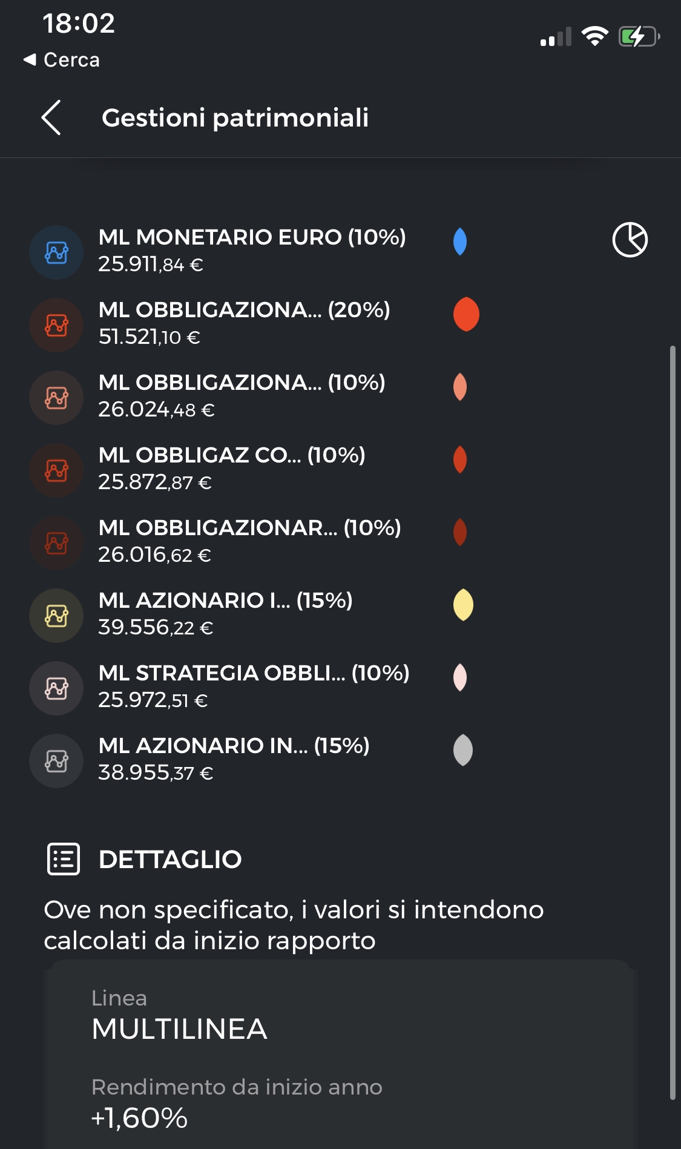Select the large red-orange color marker
This screenshot has width=681, height=1149.
pos(466,314)
